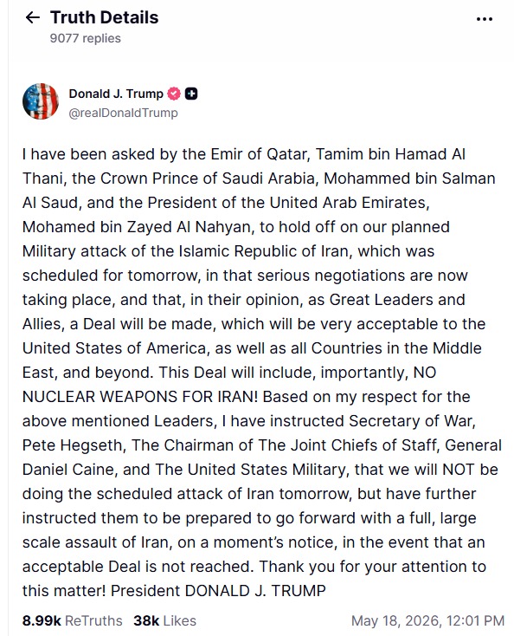View the 9077 replies count
Image resolution: width=514 pixels, height=636 pixels.
pyautogui.click(x=86, y=38)
